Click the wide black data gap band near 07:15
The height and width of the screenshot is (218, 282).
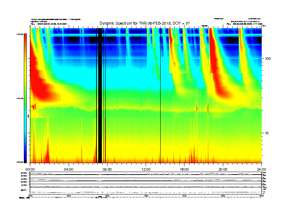pyautogui.click(x=100, y=95)
